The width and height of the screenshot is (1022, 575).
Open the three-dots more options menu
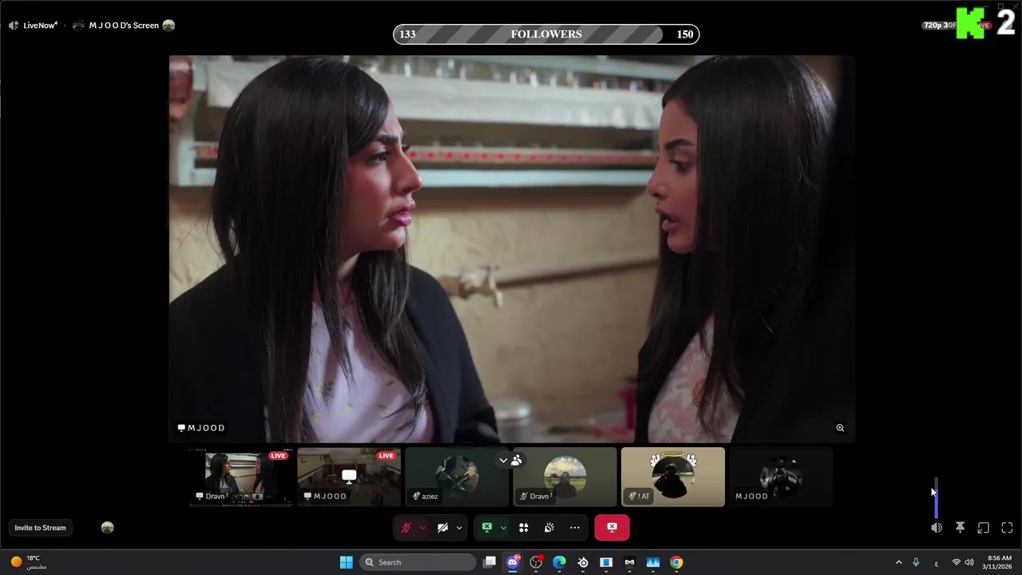[575, 528]
